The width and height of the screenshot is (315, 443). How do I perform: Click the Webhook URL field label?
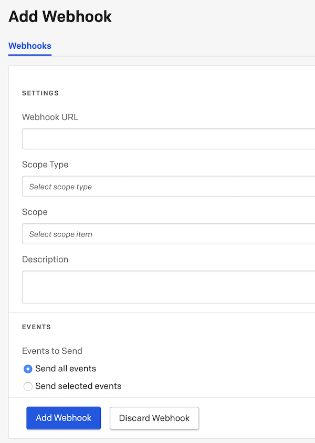click(50, 117)
